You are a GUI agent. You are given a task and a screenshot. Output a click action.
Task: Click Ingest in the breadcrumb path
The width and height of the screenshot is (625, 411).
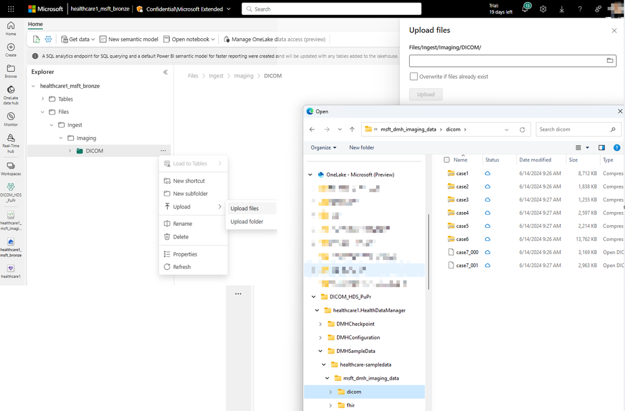coord(216,76)
